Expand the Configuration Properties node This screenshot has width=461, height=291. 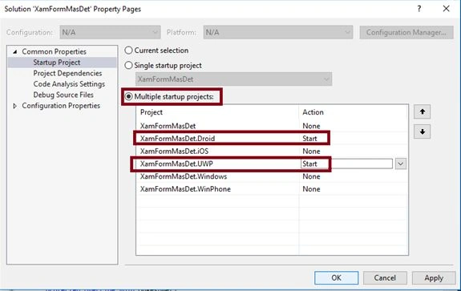(x=15, y=106)
